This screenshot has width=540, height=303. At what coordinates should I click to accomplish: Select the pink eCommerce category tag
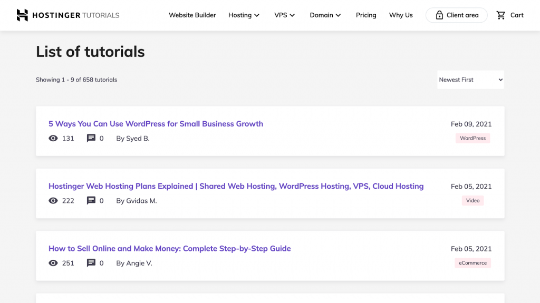click(x=472, y=263)
